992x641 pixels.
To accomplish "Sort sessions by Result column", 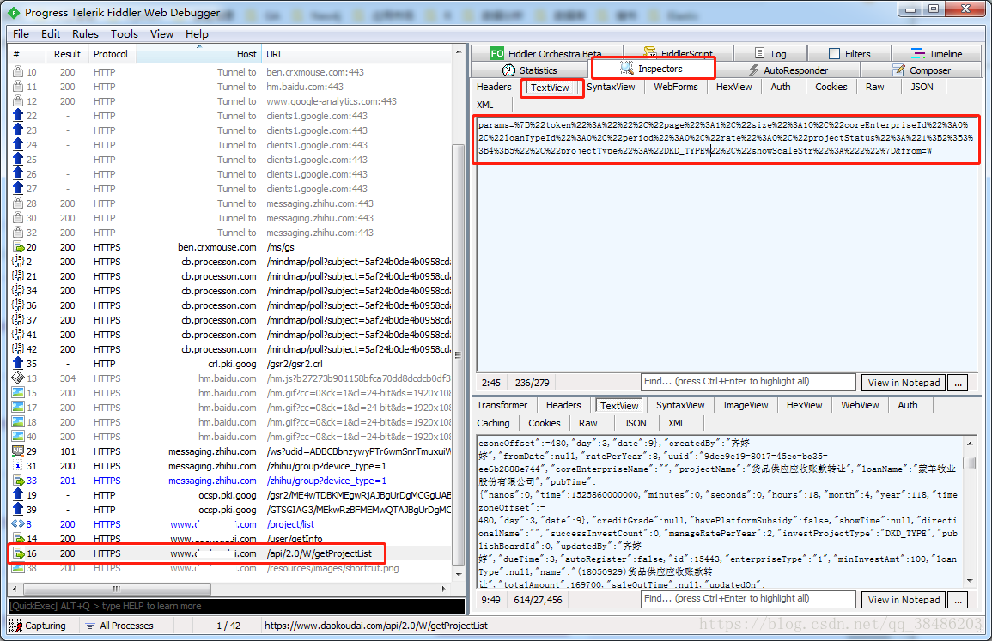I will point(67,54).
